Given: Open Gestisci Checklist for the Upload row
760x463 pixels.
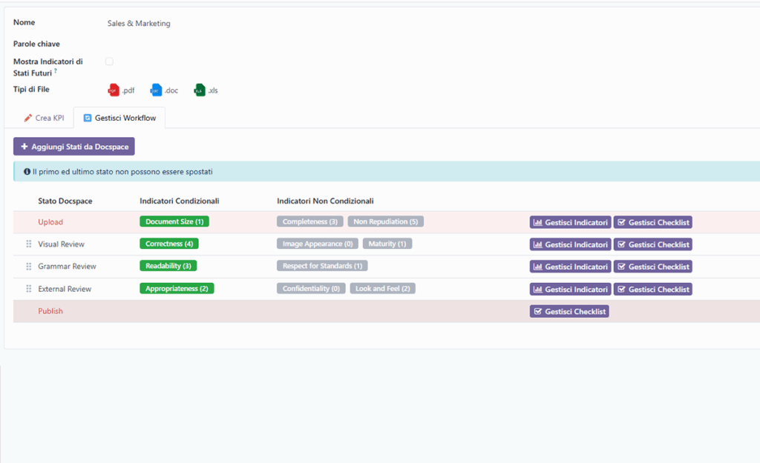Looking at the screenshot, I should tap(653, 222).
